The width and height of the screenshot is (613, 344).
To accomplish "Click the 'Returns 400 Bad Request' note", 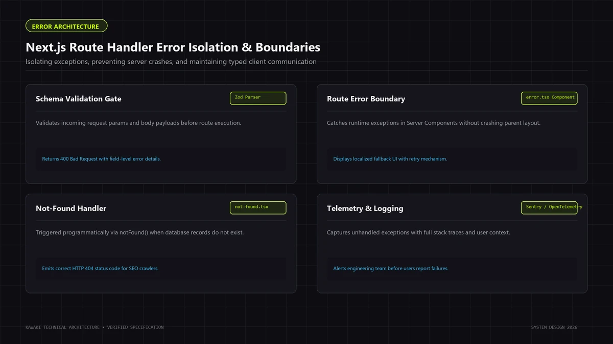I will tap(161, 159).
